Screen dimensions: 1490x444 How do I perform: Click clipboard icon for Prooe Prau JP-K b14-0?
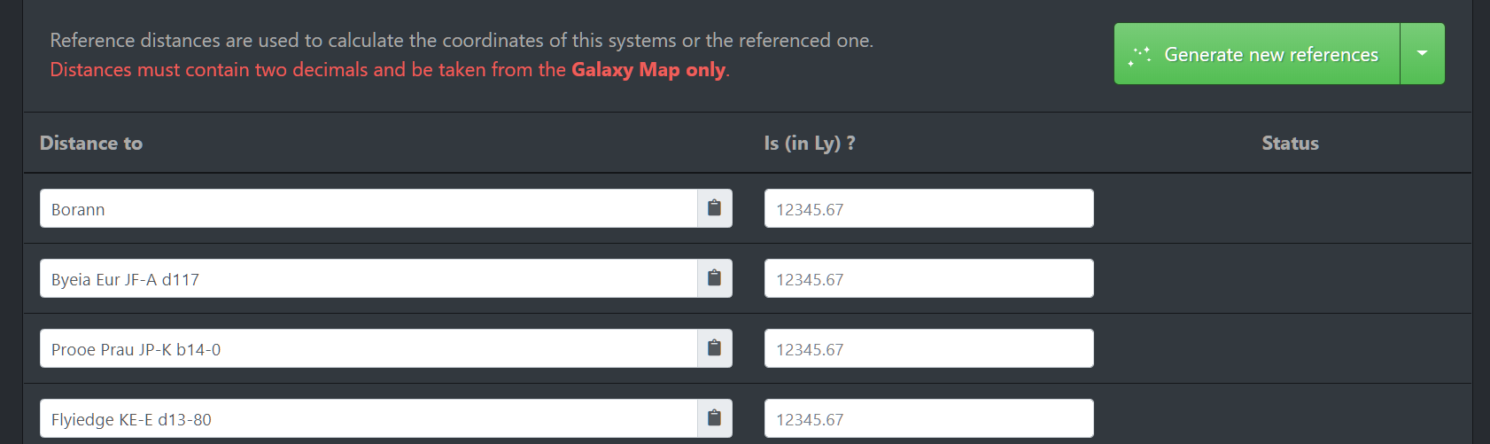tap(714, 348)
